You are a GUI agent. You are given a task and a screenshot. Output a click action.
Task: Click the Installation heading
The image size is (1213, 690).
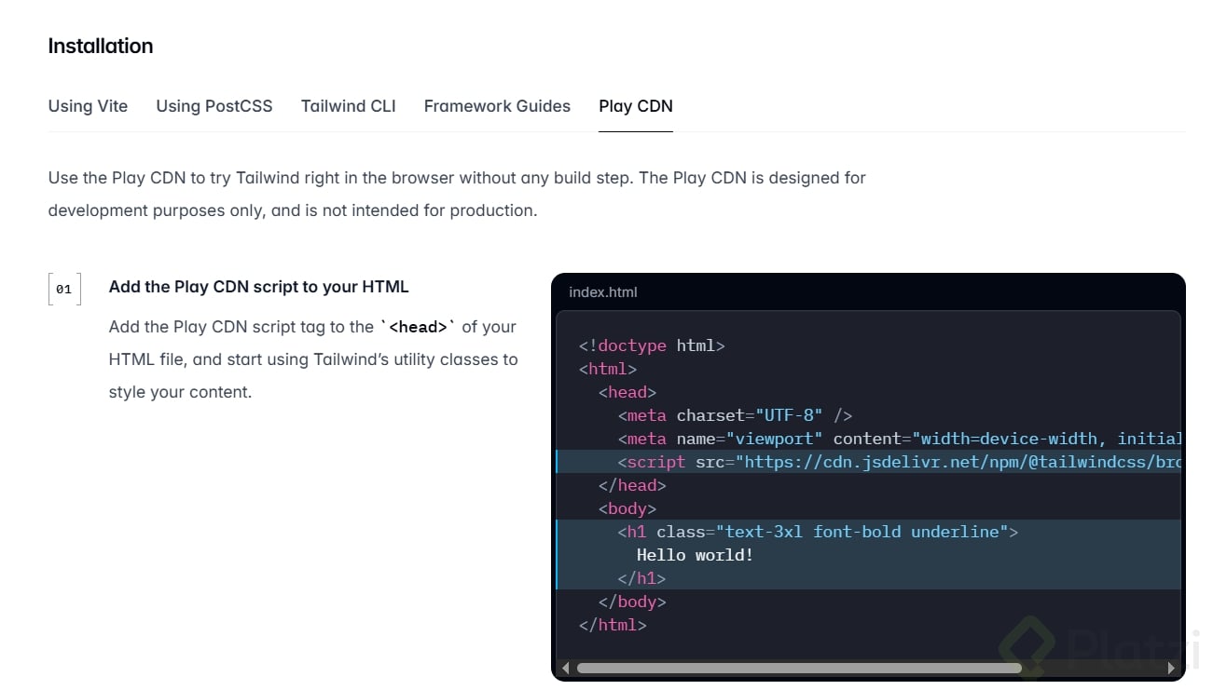(x=101, y=46)
